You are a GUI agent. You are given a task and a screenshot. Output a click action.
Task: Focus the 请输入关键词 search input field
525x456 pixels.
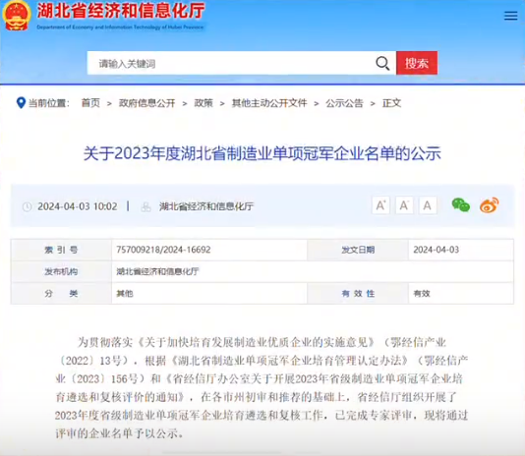pyautogui.click(x=242, y=63)
